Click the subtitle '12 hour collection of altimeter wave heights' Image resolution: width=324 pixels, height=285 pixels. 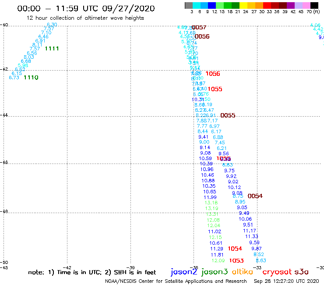(x=85, y=18)
